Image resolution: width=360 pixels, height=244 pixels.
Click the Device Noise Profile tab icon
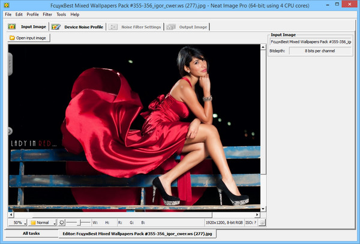click(x=56, y=27)
